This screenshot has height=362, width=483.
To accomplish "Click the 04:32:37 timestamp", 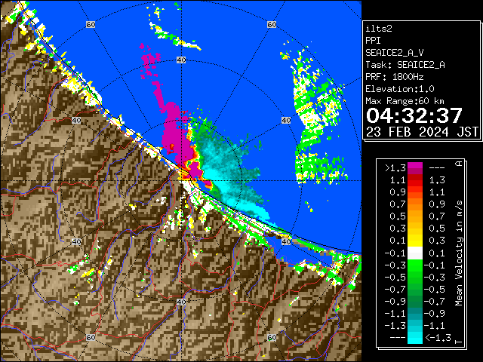I will click(x=414, y=115).
